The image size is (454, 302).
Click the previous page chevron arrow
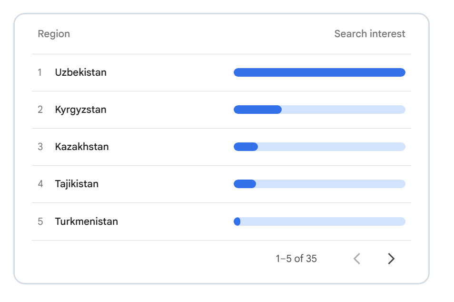tap(357, 259)
